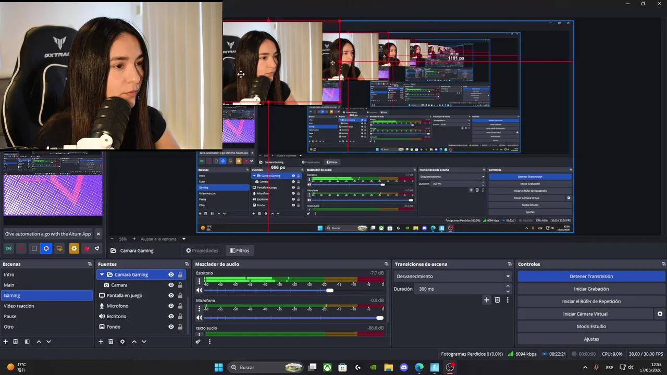Move selected scene up

tap(39, 342)
